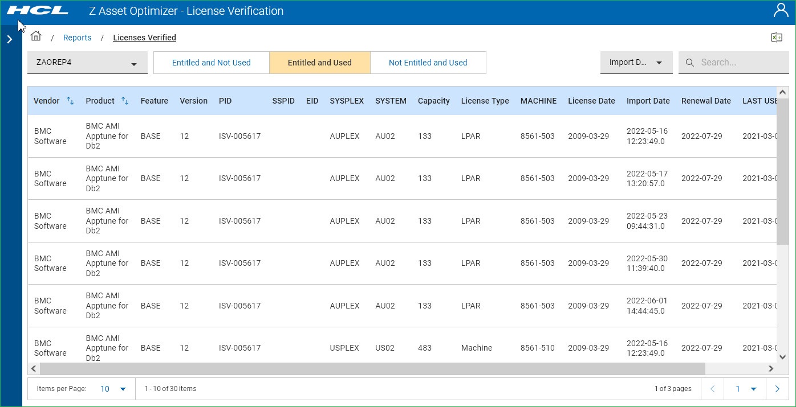Export report using Excel icon
The image size is (796, 407).
[x=776, y=38]
